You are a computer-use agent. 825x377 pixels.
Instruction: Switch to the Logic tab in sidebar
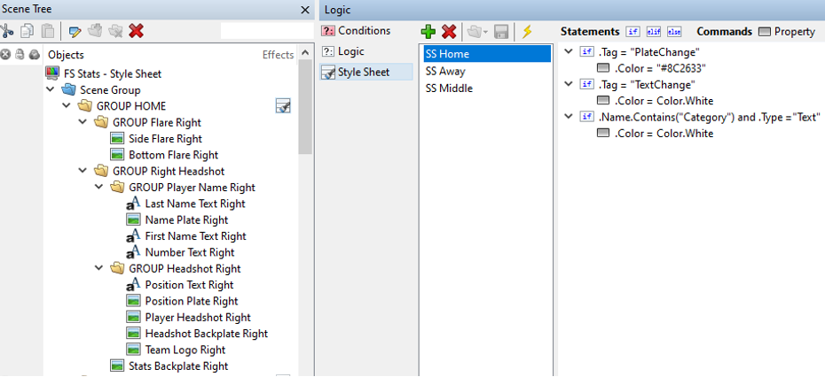tap(350, 51)
